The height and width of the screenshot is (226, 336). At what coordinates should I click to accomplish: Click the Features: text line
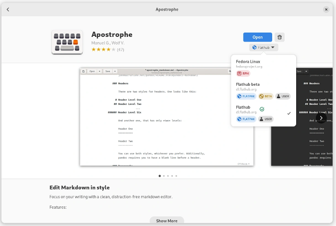pyautogui.click(x=58, y=207)
